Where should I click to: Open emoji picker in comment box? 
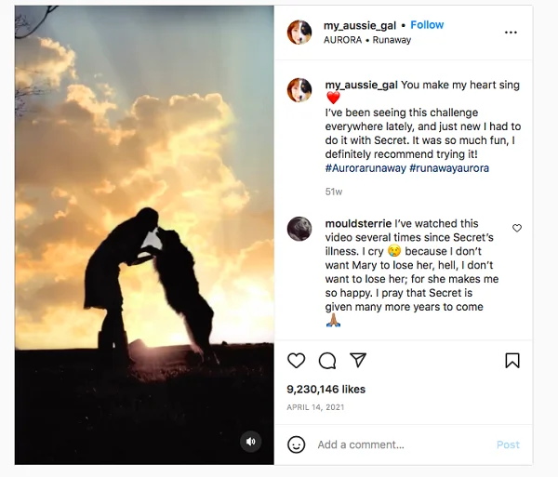point(297,444)
